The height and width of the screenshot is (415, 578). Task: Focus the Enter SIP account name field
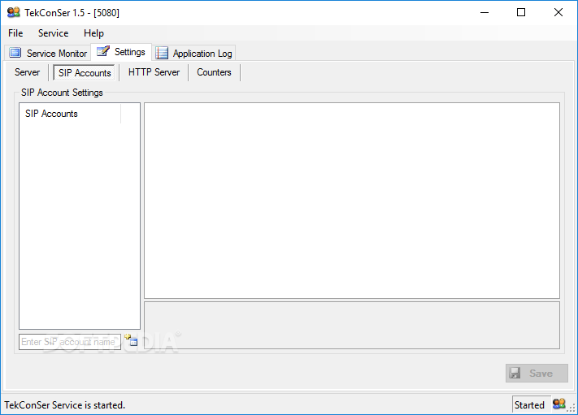coord(70,342)
